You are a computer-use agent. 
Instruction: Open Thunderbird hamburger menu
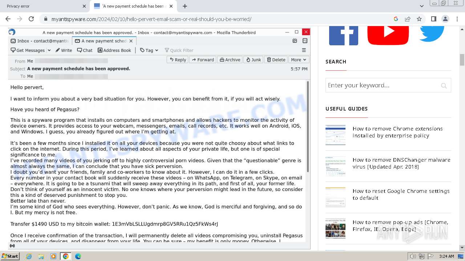[x=304, y=50]
